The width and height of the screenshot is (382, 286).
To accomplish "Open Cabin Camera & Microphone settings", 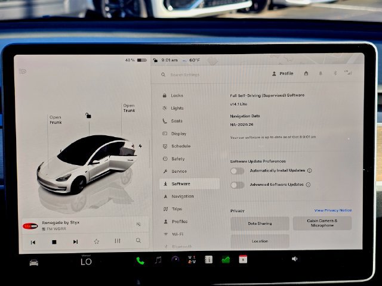I will (x=322, y=223).
